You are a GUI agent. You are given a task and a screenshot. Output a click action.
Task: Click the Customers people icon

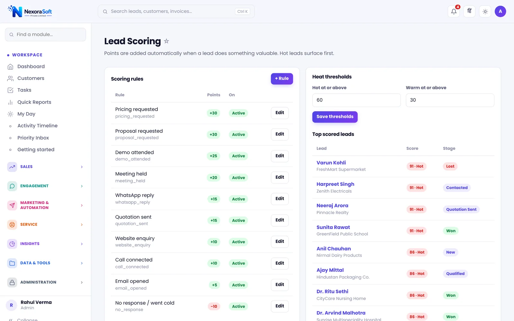[10, 78]
